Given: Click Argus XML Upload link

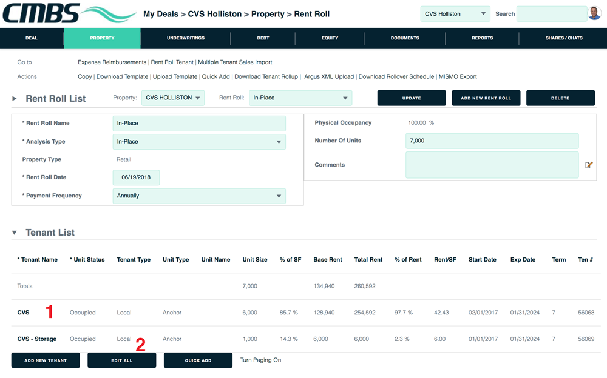Looking at the screenshot, I should tap(329, 76).
